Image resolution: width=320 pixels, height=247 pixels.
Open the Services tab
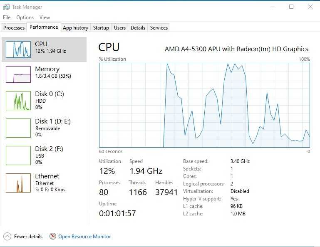click(159, 28)
